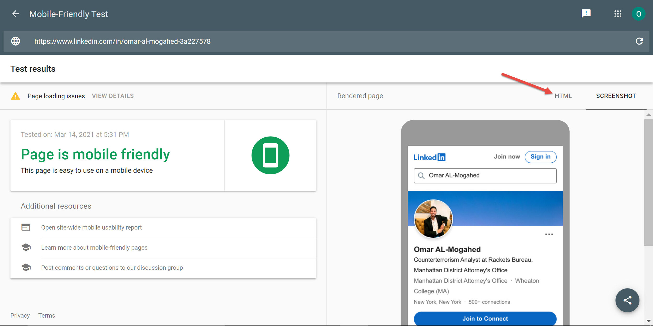Open site-wide mobile usability report
653x326 pixels.
click(x=91, y=227)
